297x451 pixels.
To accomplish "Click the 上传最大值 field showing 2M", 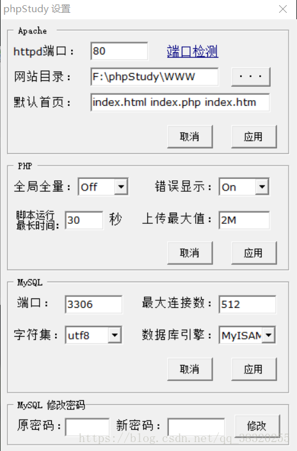I will pyautogui.click(x=244, y=220).
